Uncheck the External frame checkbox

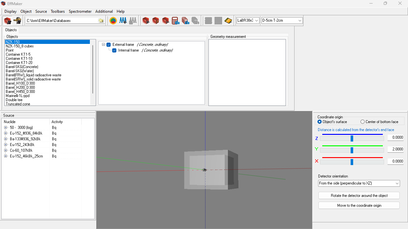109,45
